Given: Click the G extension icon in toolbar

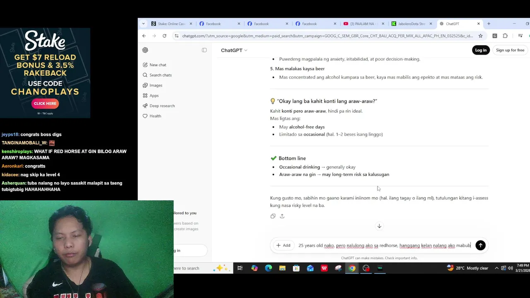Looking at the screenshot, I should (495, 36).
